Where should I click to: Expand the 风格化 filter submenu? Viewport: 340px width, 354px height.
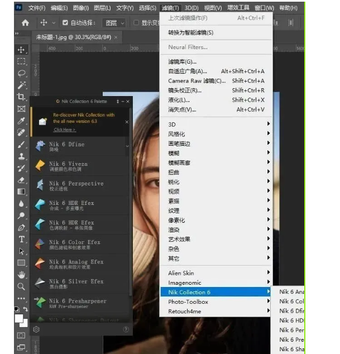tap(216, 134)
